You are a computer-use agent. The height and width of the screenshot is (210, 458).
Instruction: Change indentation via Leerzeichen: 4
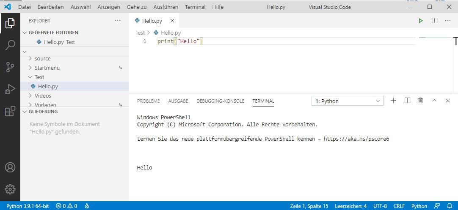350,206
